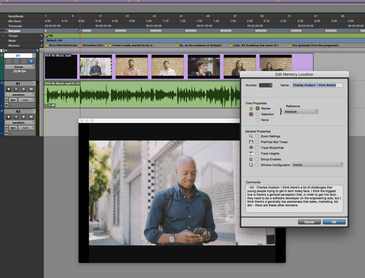Solo track A2
This screenshot has height=278, width=365.
pos(23,117)
